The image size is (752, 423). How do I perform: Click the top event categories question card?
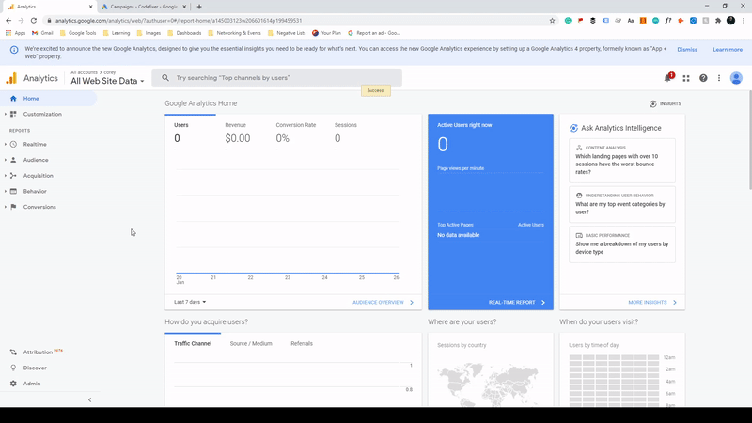click(x=622, y=204)
